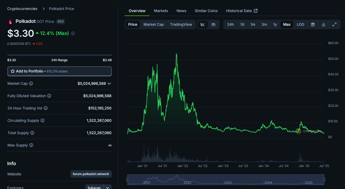Click the Total Supply info icon

tap(32, 133)
